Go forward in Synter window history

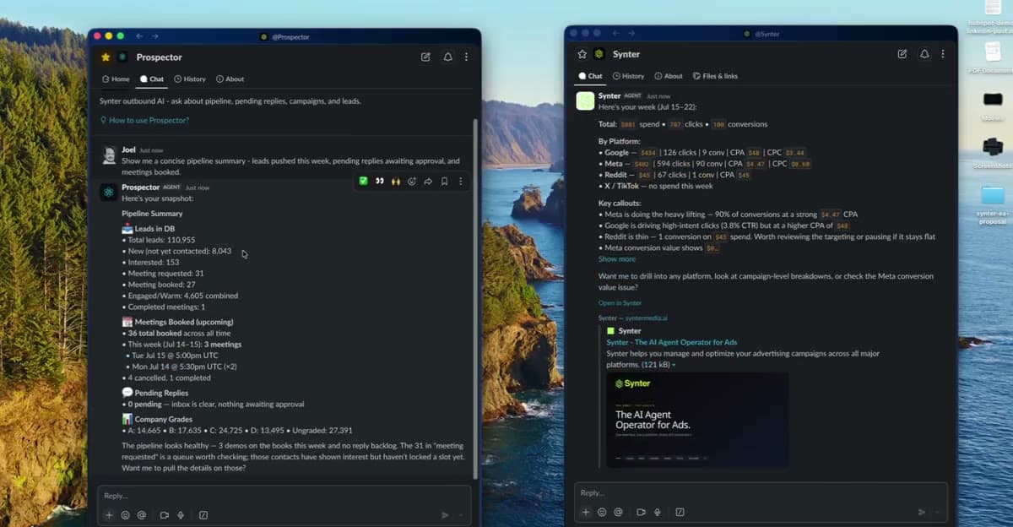click(x=631, y=33)
